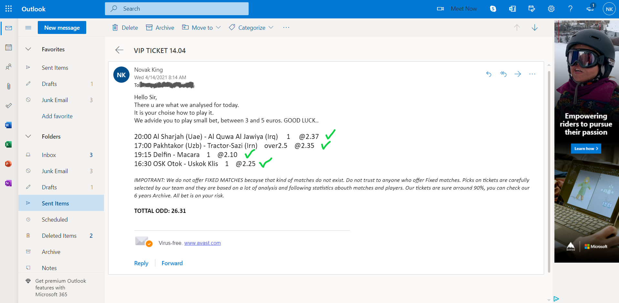Click the Outlook title
The height and width of the screenshot is (303, 619).
point(34,9)
